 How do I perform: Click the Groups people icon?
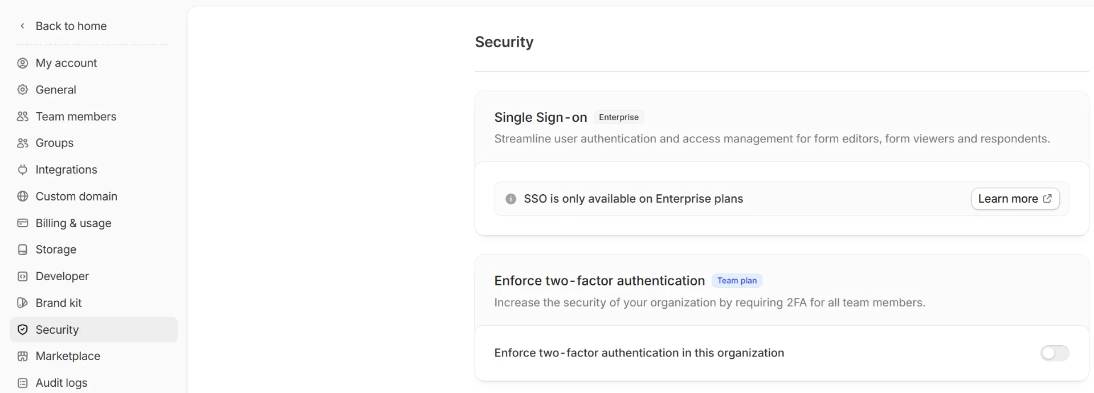click(x=23, y=143)
